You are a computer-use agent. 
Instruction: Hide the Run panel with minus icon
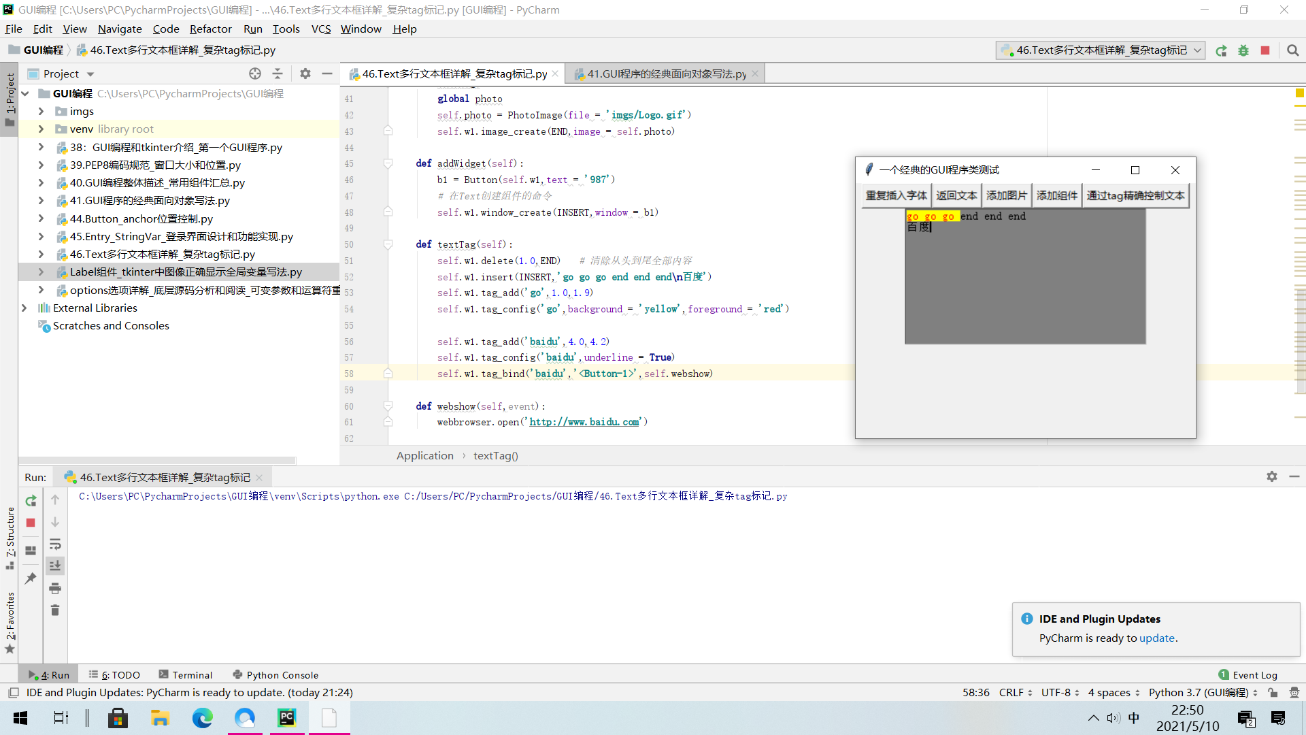[x=1294, y=476]
